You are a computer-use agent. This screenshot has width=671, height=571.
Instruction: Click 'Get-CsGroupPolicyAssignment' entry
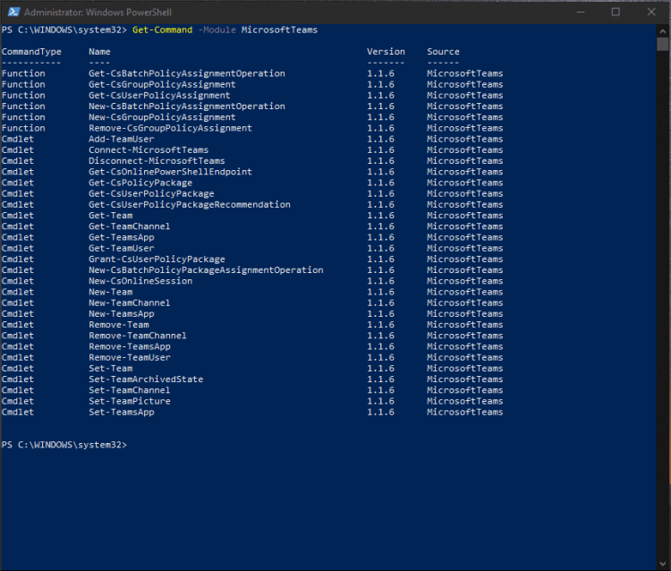(162, 85)
